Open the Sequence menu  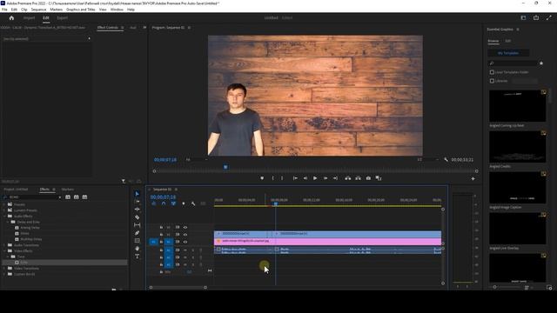pos(38,10)
